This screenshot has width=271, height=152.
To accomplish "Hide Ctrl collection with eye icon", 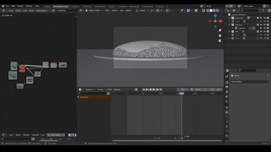I will click(x=264, y=32).
